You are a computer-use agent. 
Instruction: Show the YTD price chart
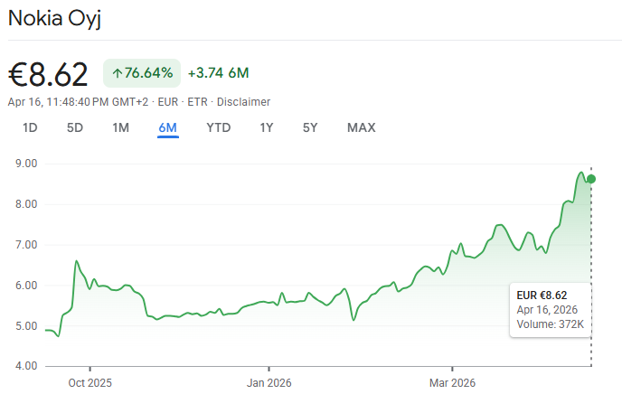click(x=219, y=127)
